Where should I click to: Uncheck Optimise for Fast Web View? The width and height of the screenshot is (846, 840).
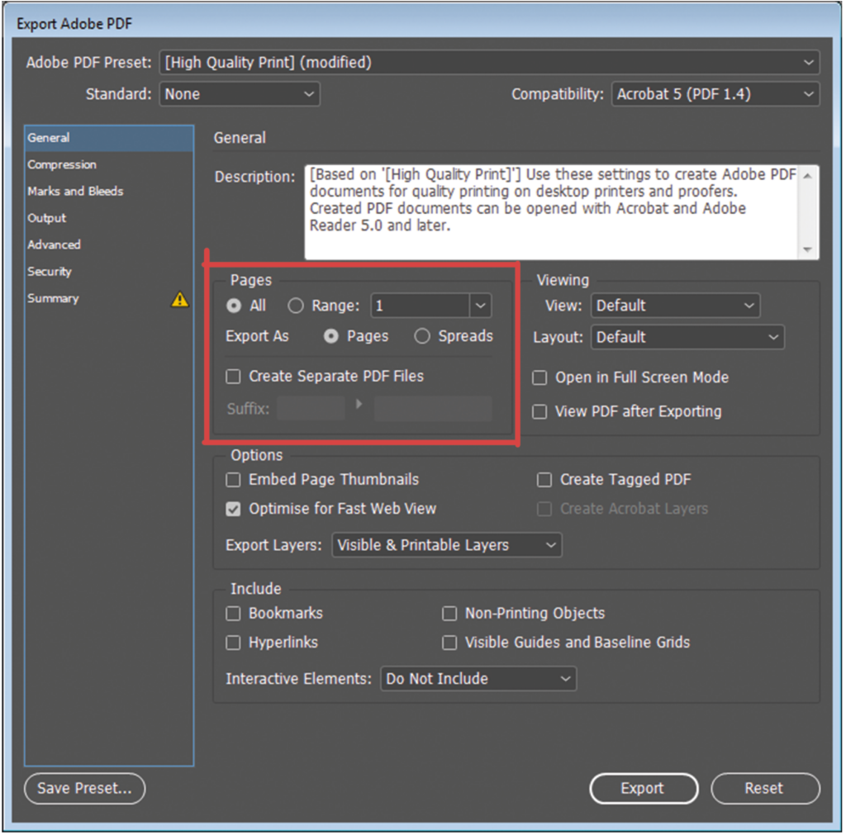coord(233,509)
